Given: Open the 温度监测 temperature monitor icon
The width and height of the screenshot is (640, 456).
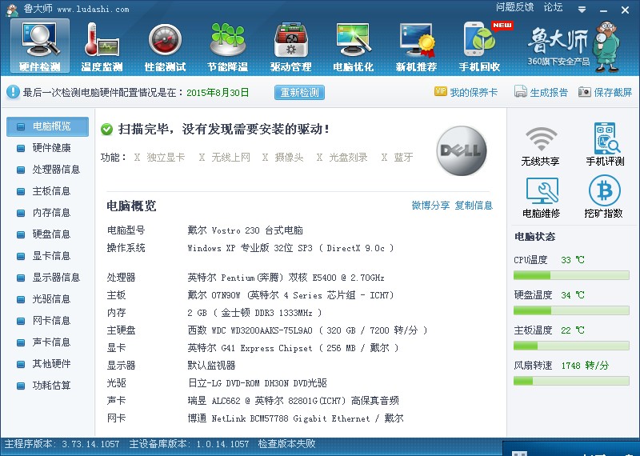Looking at the screenshot, I should 102,46.
